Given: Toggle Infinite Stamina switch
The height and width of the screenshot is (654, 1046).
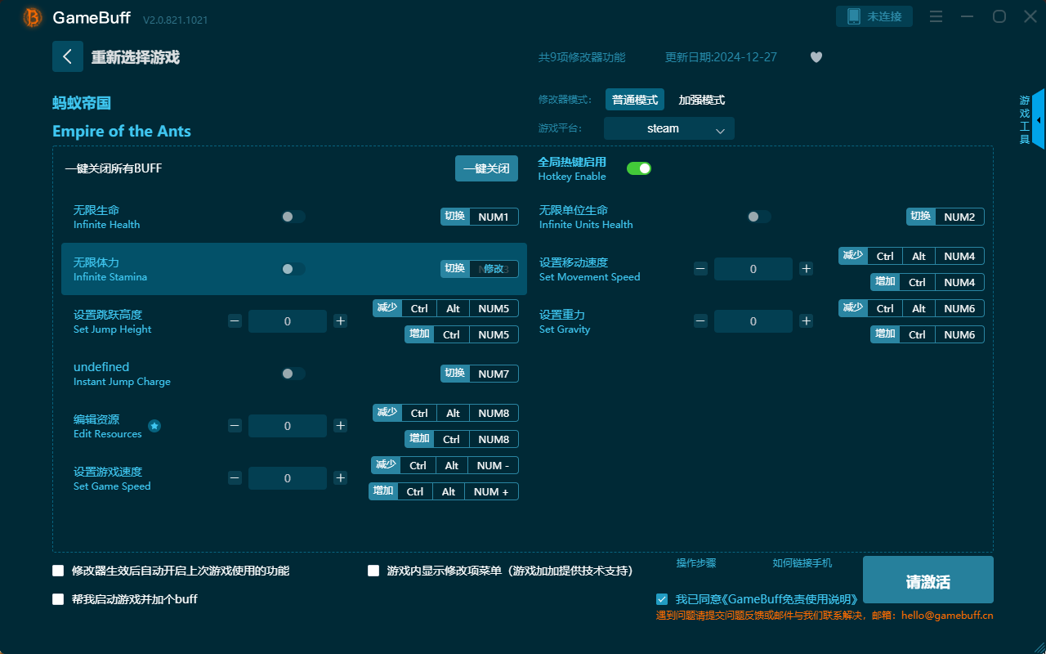Looking at the screenshot, I should 293,269.
